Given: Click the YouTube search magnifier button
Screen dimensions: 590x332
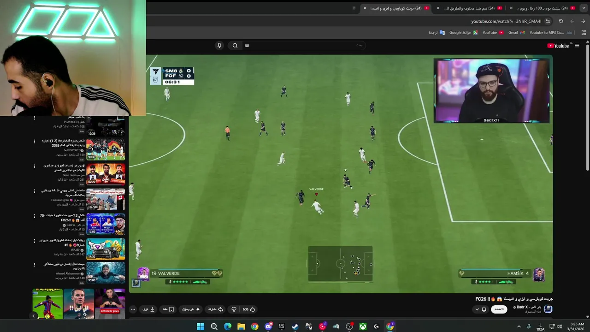Looking at the screenshot, I should coord(235,45).
